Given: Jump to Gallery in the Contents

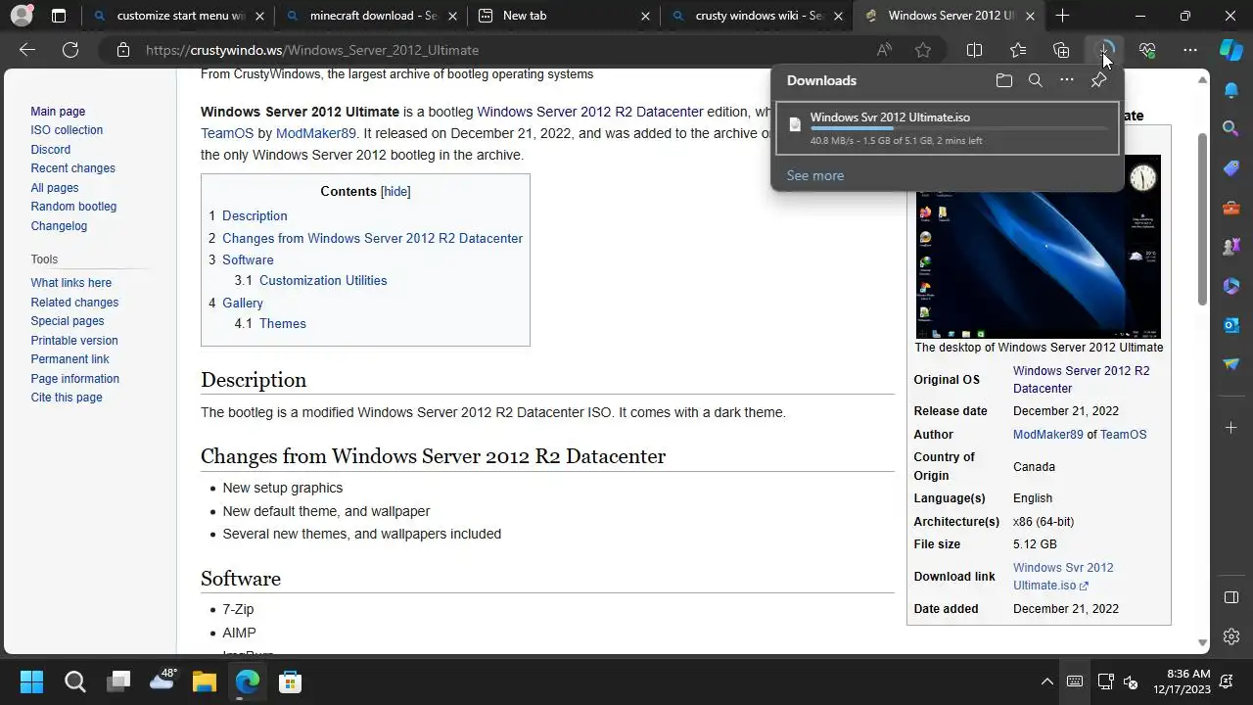Looking at the screenshot, I should coord(243,303).
